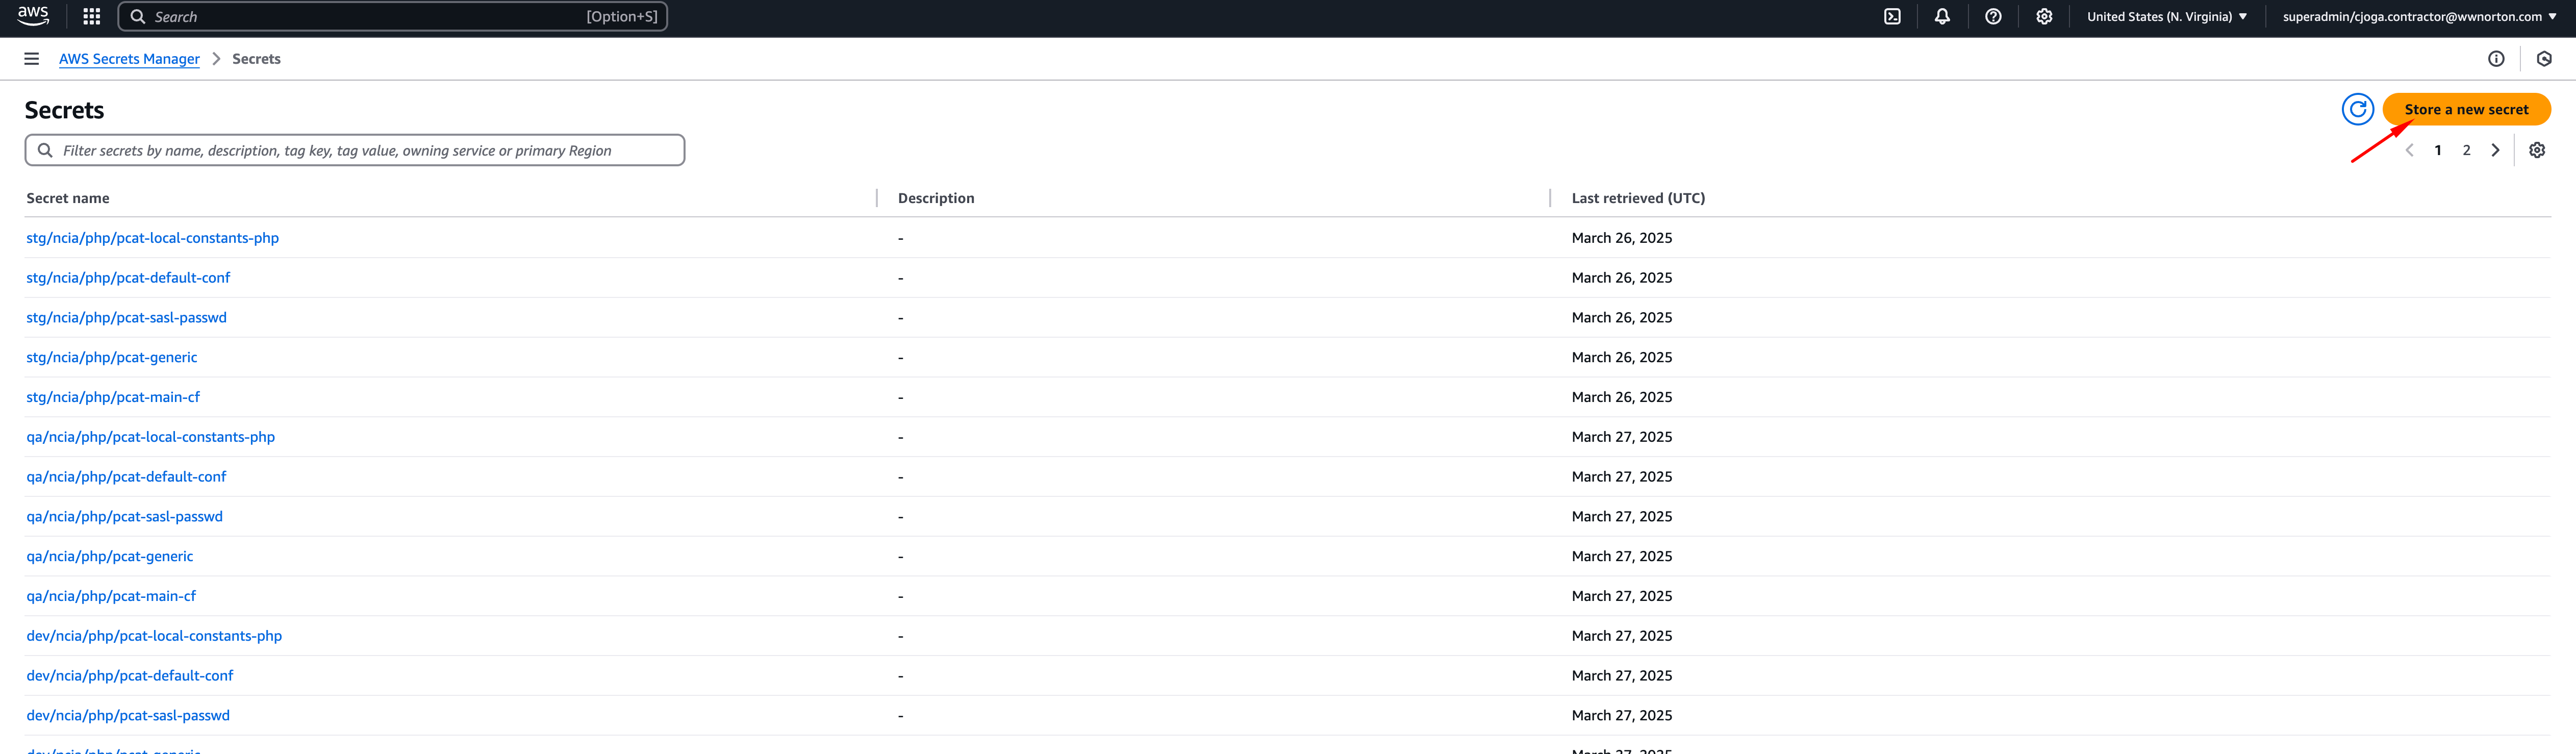
Task: Click the Secret name column header
Action: [68, 198]
